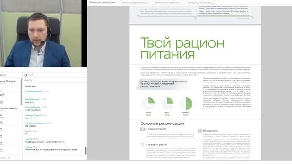Image resolution: width=292 pixels, height=164 pixels.
Task: Click the chat panel scrollbar thumb
Action: 86,151
